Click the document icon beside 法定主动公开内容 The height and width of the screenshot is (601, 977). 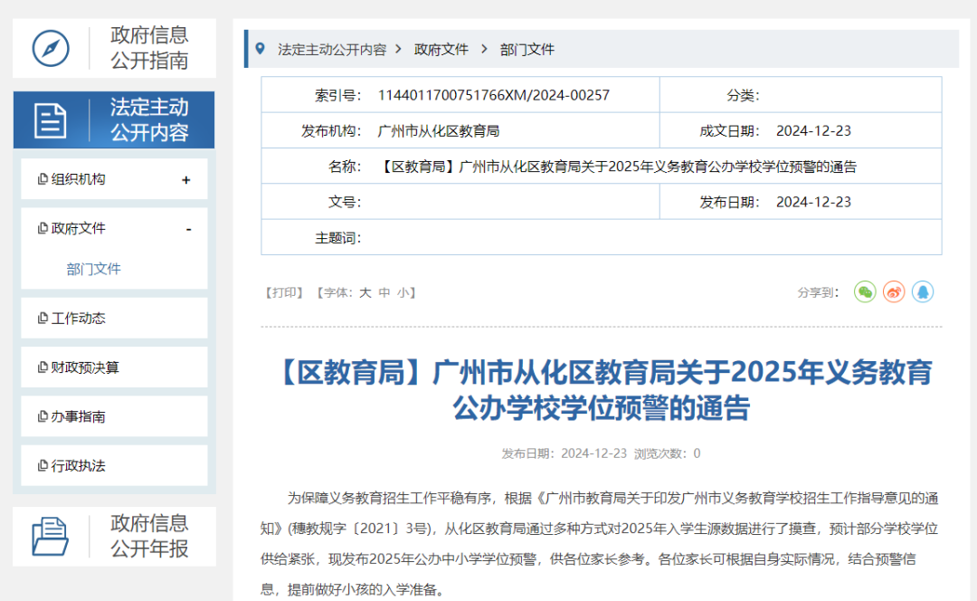51,119
